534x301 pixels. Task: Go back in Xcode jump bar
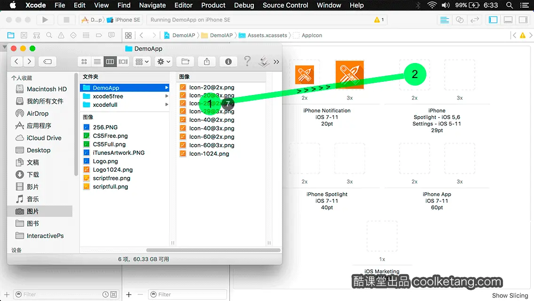(x=141, y=35)
